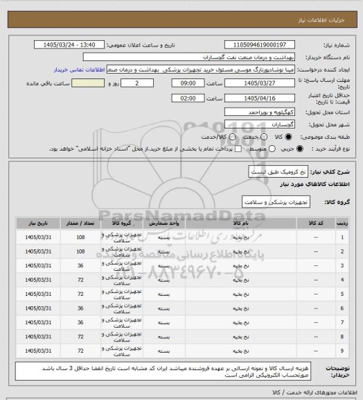This screenshot has height=400, width=363.
Task: Click the واحد شمارش column header
Action: pos(163,223)
